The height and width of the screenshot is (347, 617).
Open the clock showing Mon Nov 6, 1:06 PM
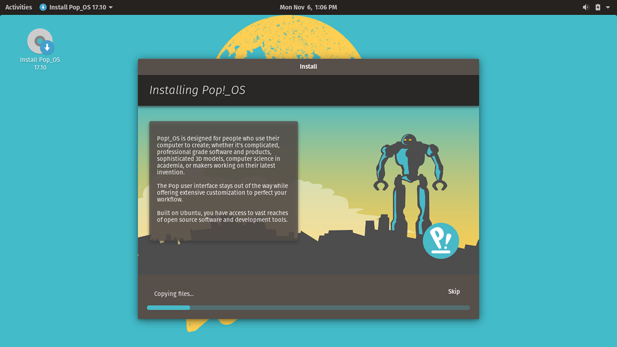click(308, 7)
